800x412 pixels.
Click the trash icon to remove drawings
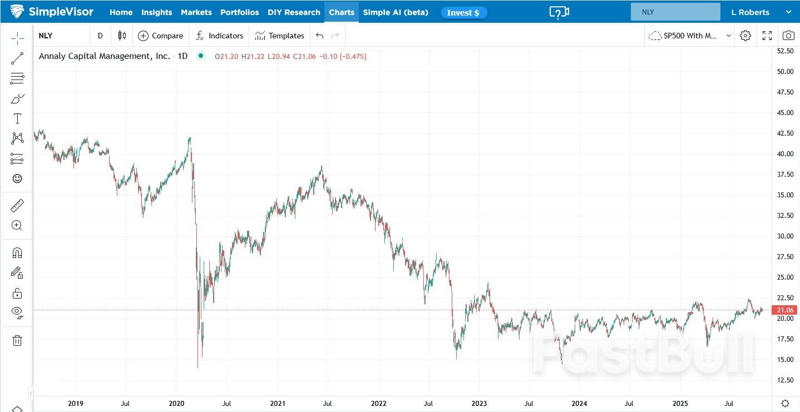(x=17, y=340)
